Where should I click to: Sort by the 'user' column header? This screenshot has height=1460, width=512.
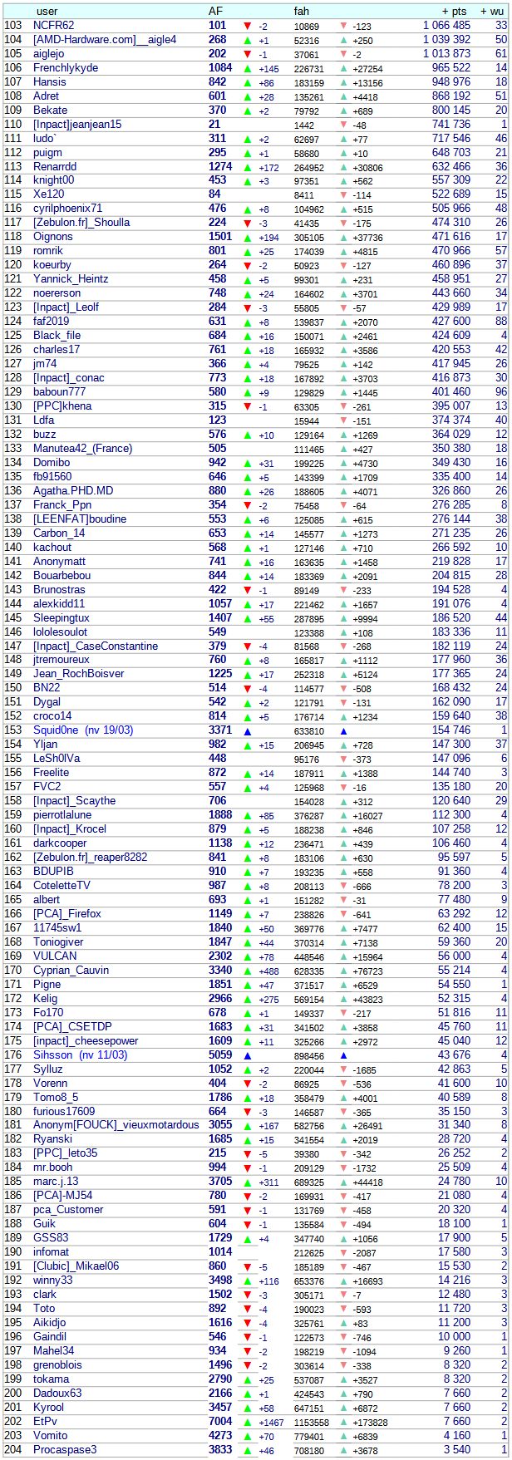[47, 12]
